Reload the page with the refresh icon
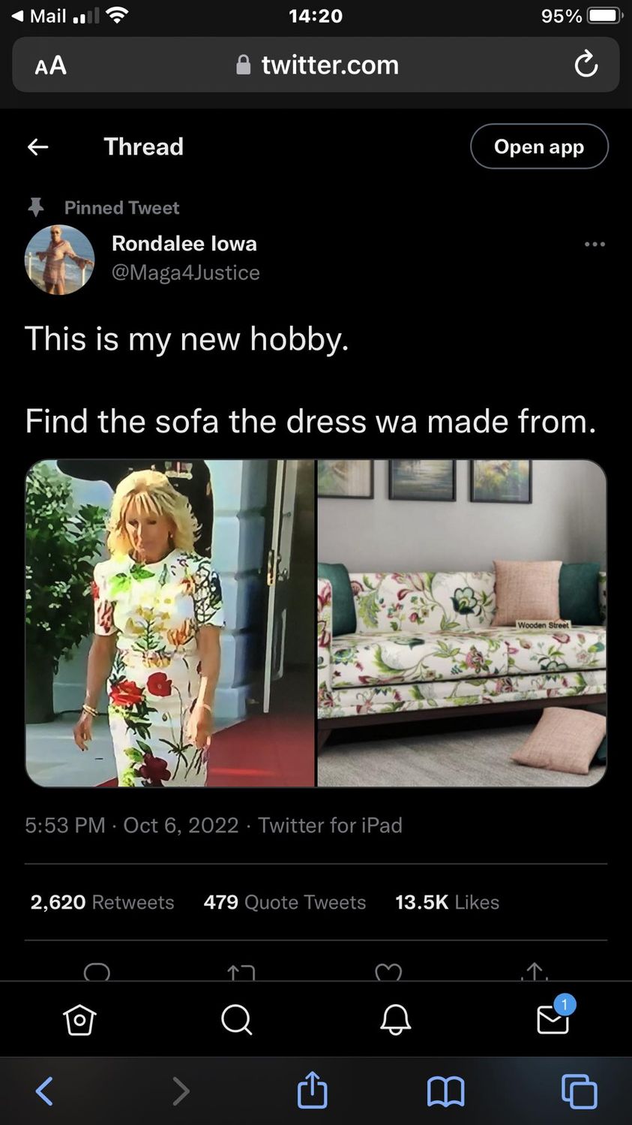632x1125 pixels. [586, 65]
